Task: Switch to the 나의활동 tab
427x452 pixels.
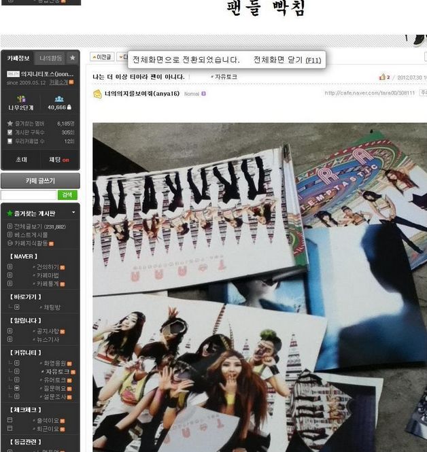Action: (x=50, y=58)
